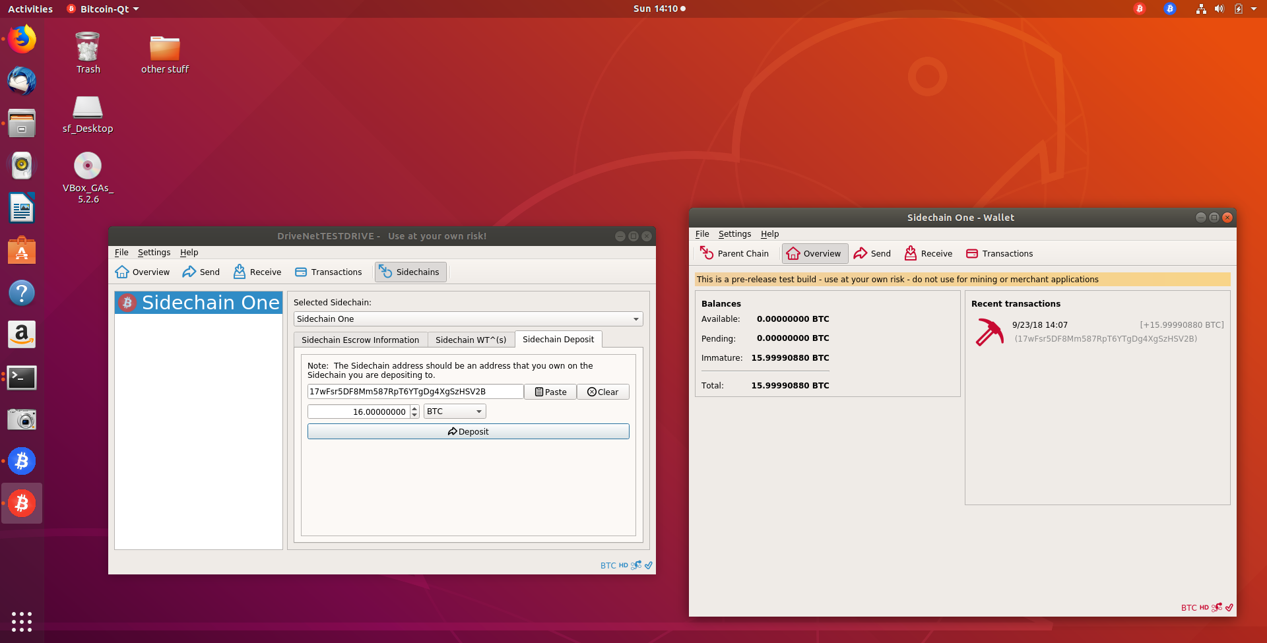The width and height of the screenshot is (1267, 643).
Task: Launch Firefox from the dock
Action: point(22,39)
